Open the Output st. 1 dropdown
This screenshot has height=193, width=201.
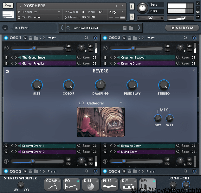pos(59,12)
